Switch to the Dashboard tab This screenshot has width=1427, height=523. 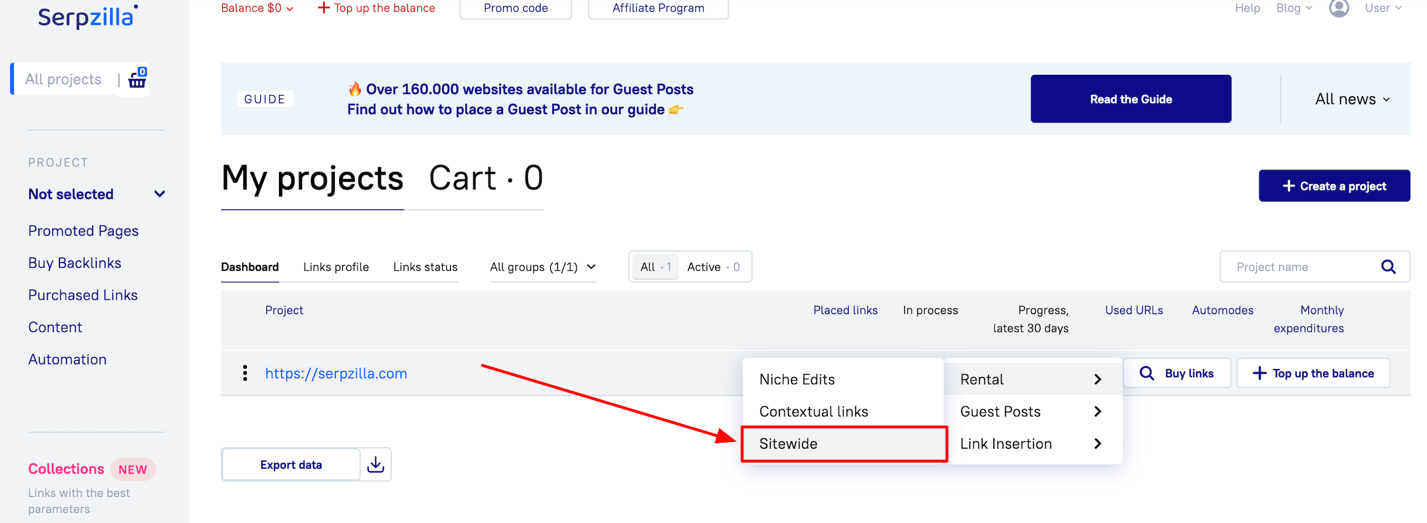(250, 267)
